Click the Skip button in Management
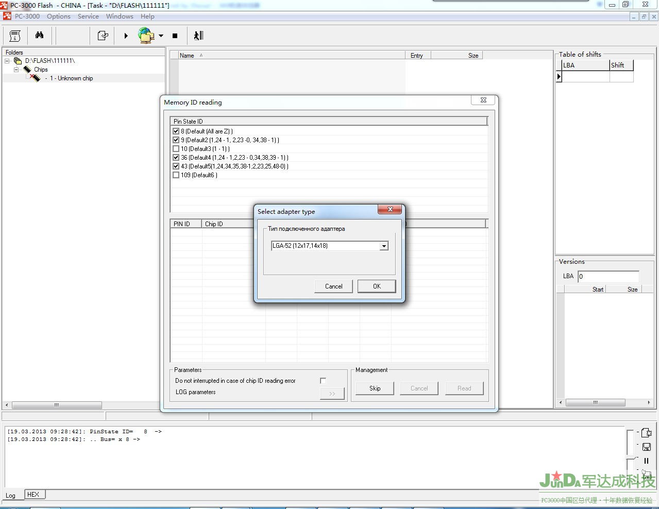The image size is (659, 509). [375, 388]
